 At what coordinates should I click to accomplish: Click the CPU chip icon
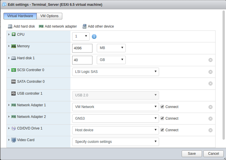14,34
